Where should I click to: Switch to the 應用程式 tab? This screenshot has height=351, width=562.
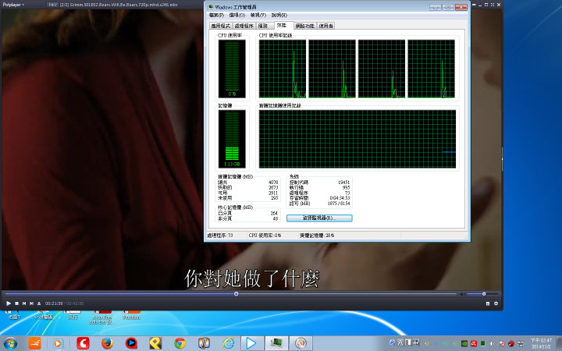pos(220,26)
